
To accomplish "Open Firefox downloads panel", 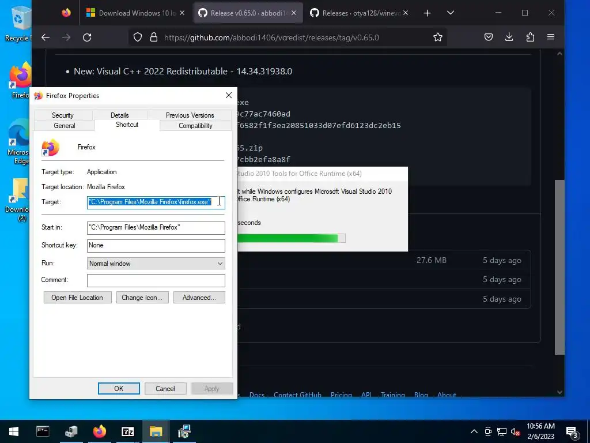I will pos(509,37).
